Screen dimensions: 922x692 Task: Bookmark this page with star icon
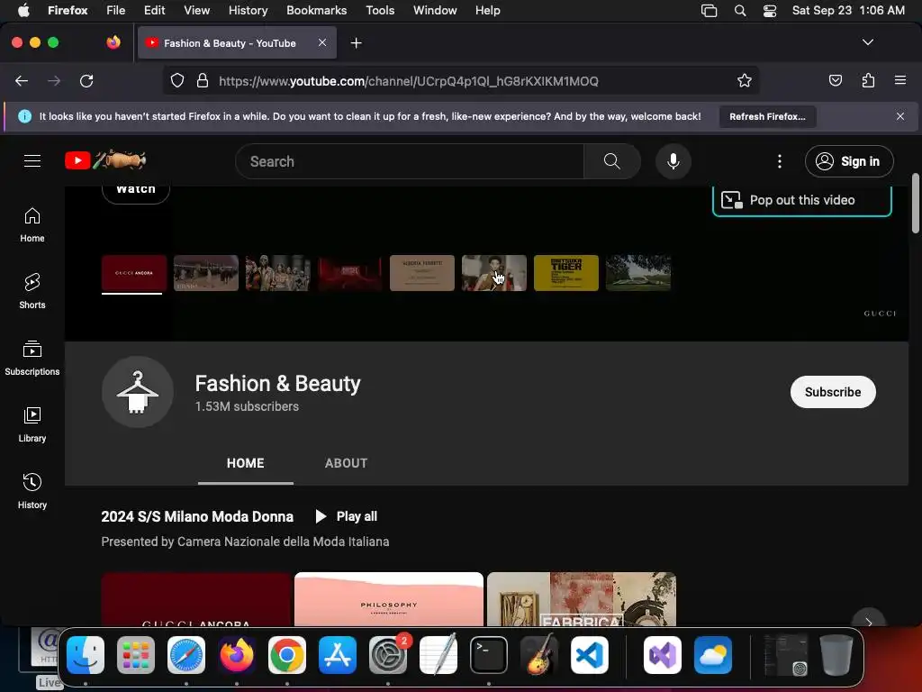pyautogui.click(x=745, y=80)
